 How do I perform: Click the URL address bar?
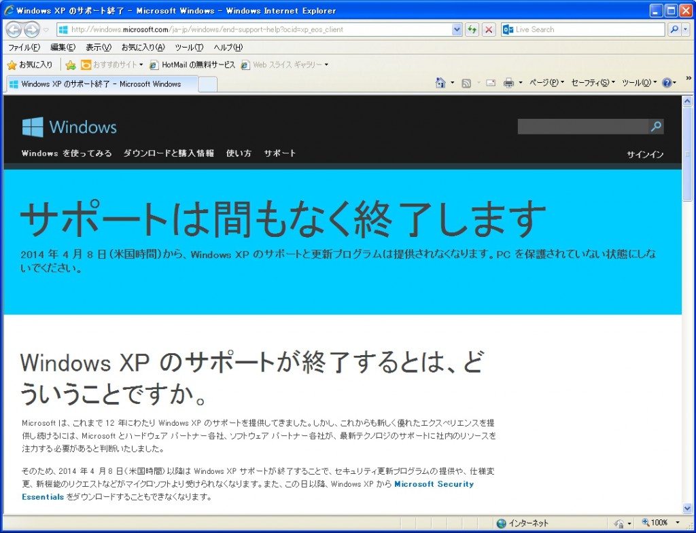tap(260, 30)
